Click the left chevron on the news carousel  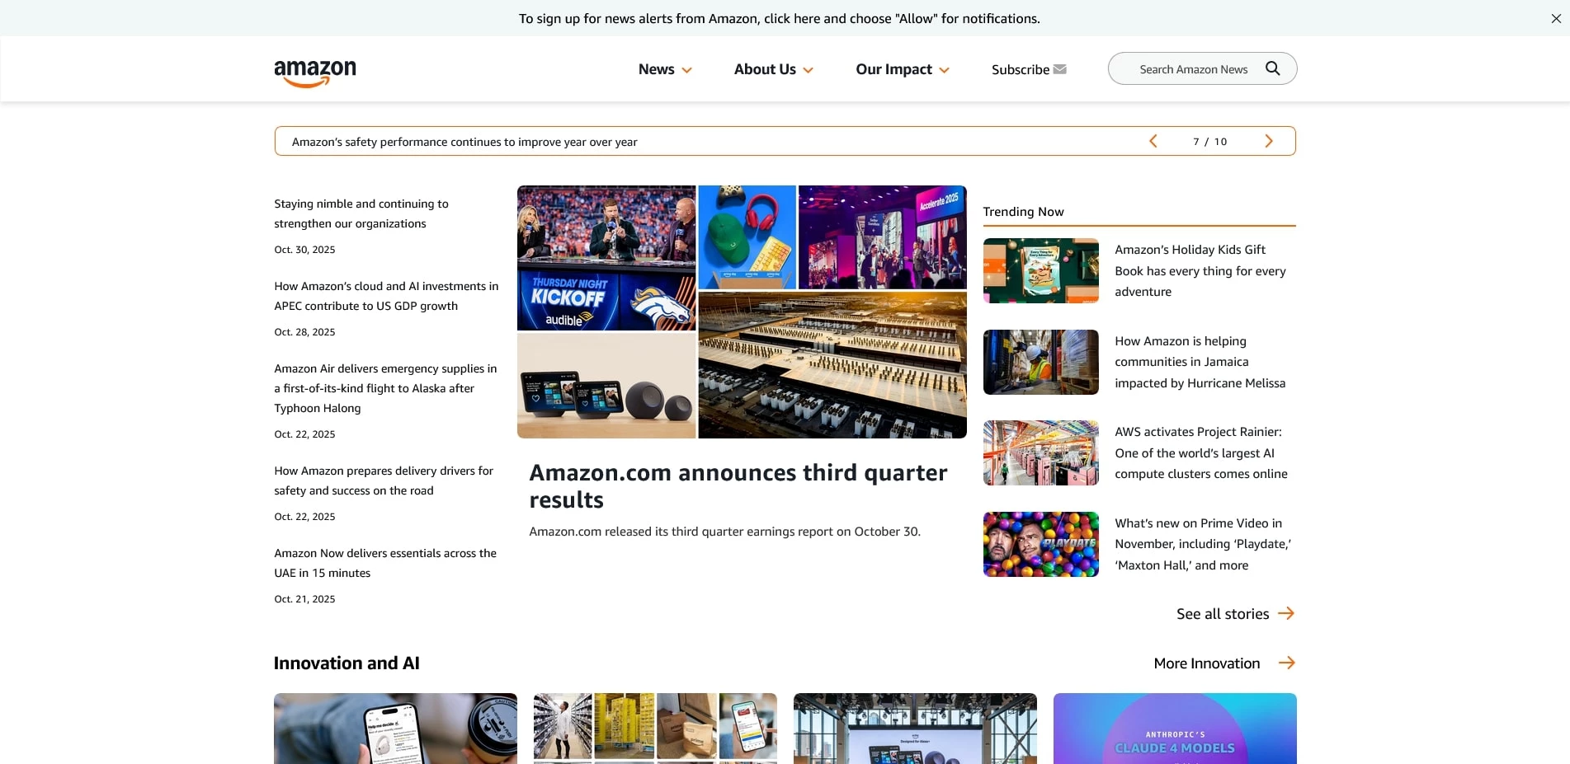coord(1153,141)
